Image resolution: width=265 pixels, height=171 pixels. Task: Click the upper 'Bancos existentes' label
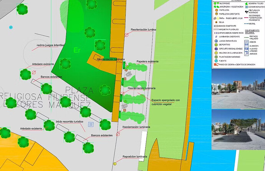(51, 77)
